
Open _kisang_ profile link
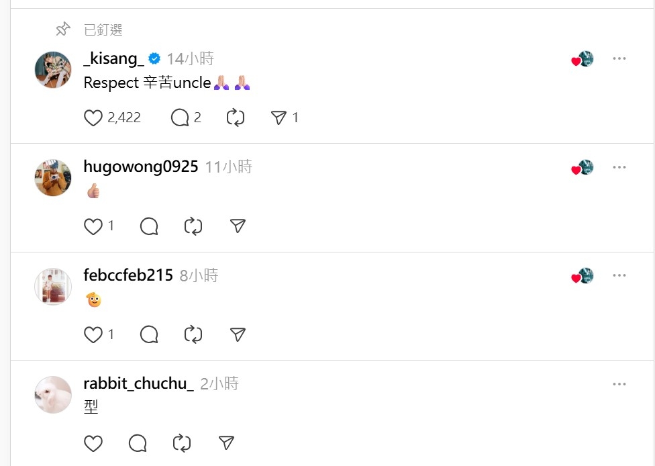[113, 59]
